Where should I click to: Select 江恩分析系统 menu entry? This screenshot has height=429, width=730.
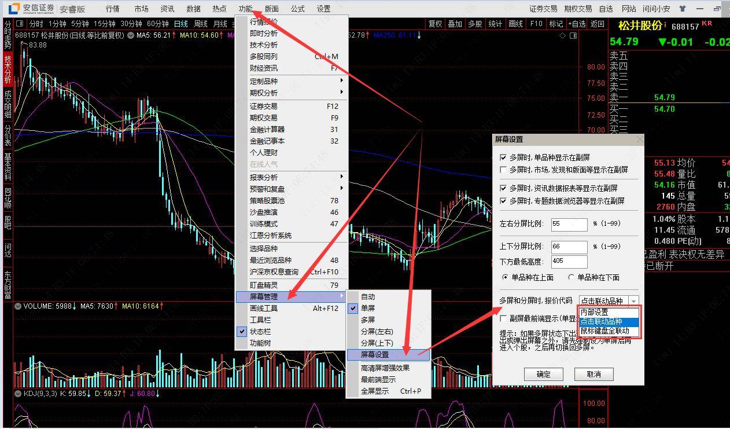click(291, 235)
